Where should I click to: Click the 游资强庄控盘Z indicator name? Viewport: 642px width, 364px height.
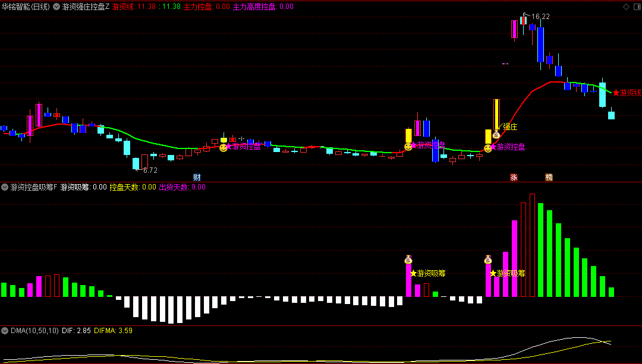(x=86, y=7)
